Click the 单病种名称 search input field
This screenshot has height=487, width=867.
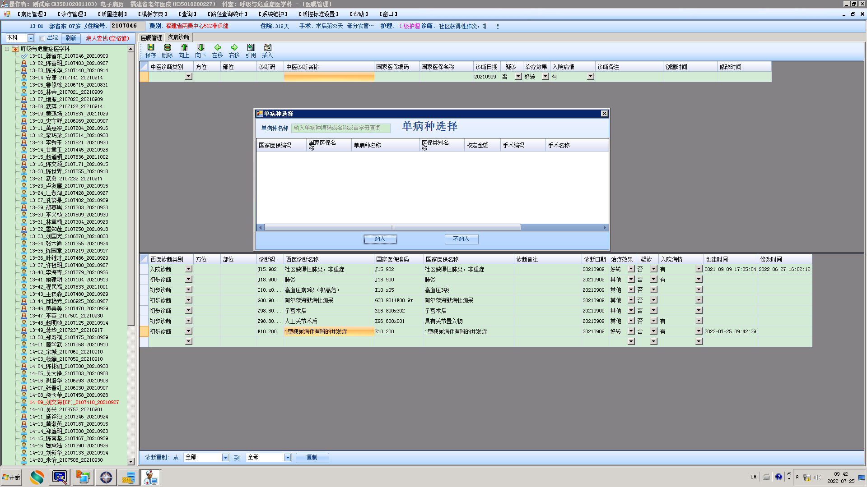pos(340,128)
